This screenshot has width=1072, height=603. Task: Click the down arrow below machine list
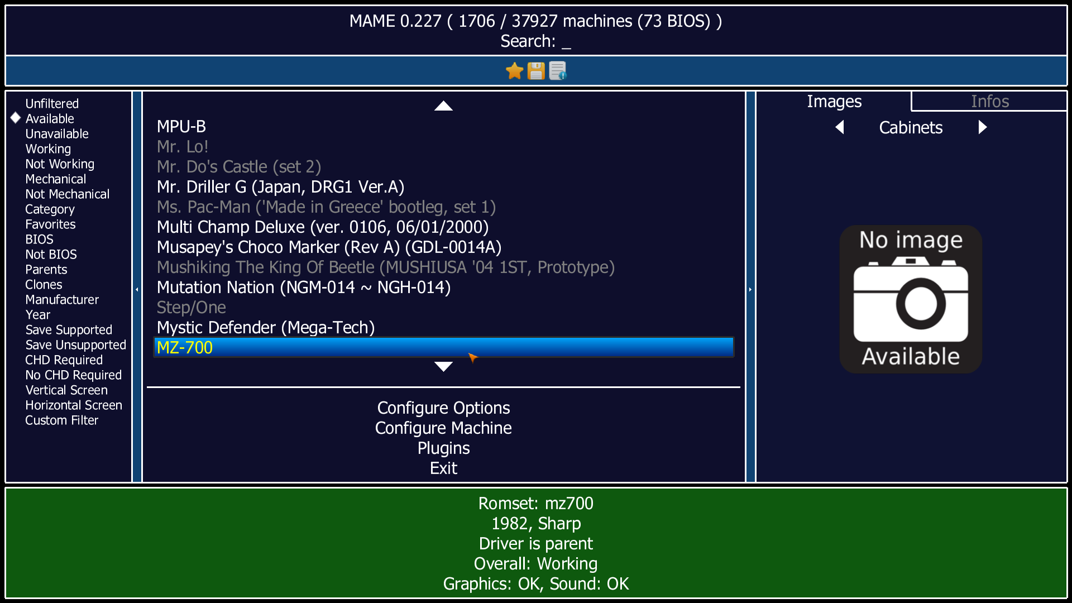tap(443, 367)
